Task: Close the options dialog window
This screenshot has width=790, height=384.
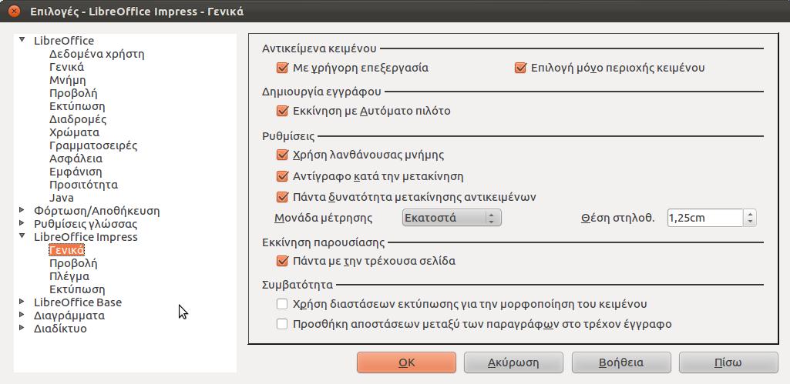Action: [15, 11]
